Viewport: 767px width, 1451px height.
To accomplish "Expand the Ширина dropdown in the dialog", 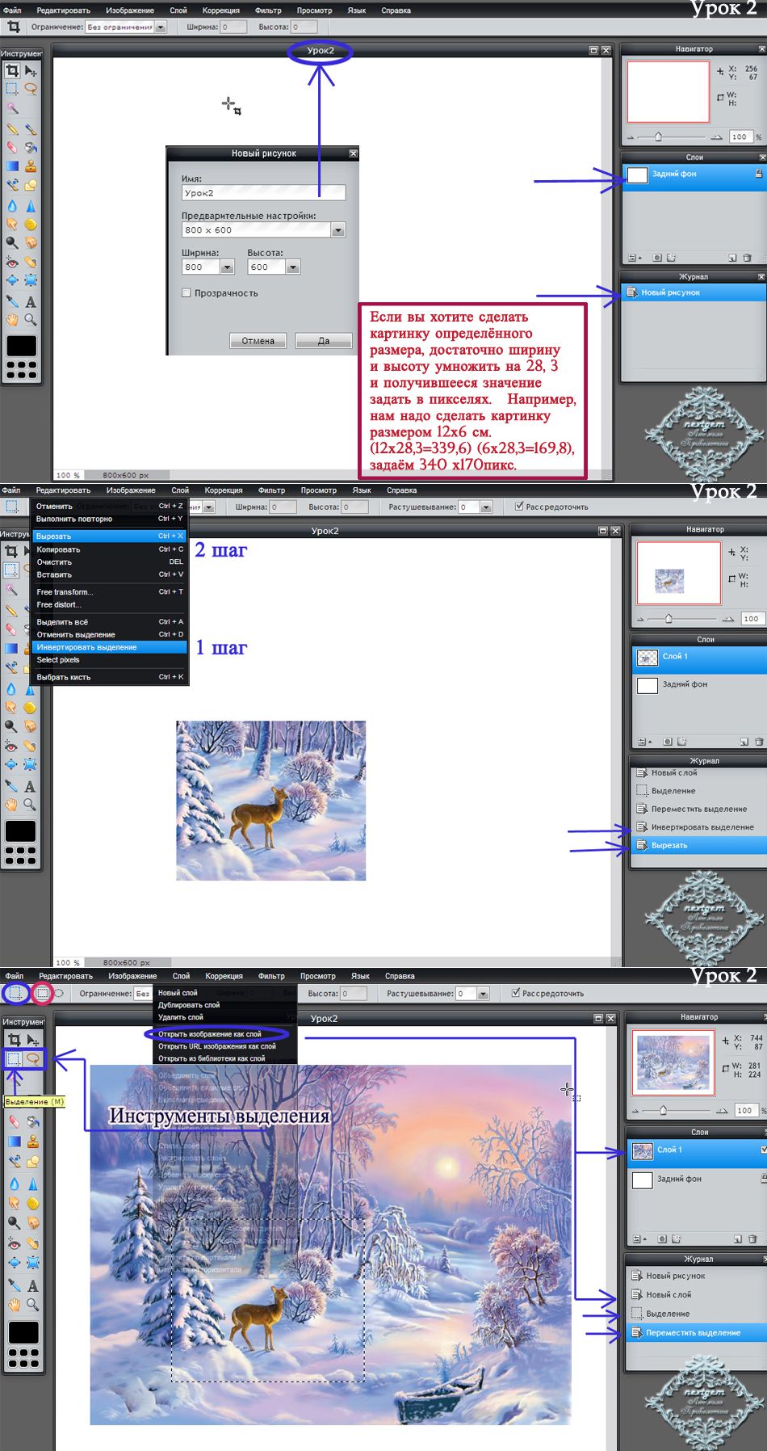I will (x=227, y=267).
